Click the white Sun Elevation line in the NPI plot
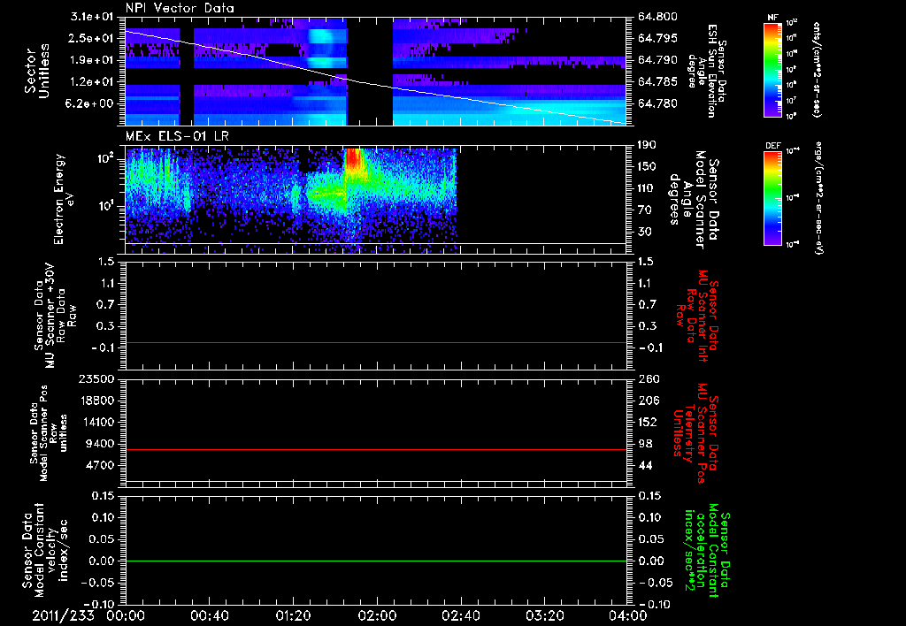 (x=375, y=78)
